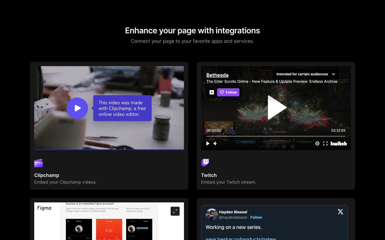385x240 pixels.
Task: Toggle fullscreen in the Twitch player
Action: (x=325, y=143)
